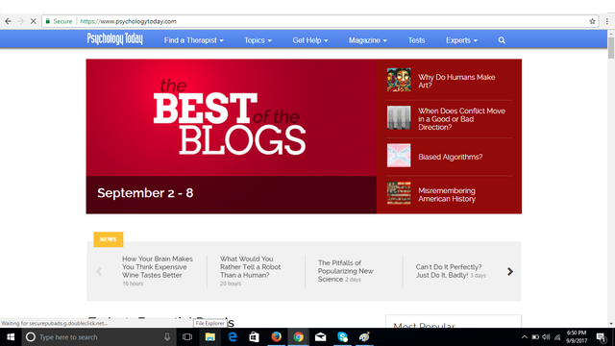Launch Microsoft Edge from the taskbar
Viewport: 615px width, 346px height.
tap(233, 337)
